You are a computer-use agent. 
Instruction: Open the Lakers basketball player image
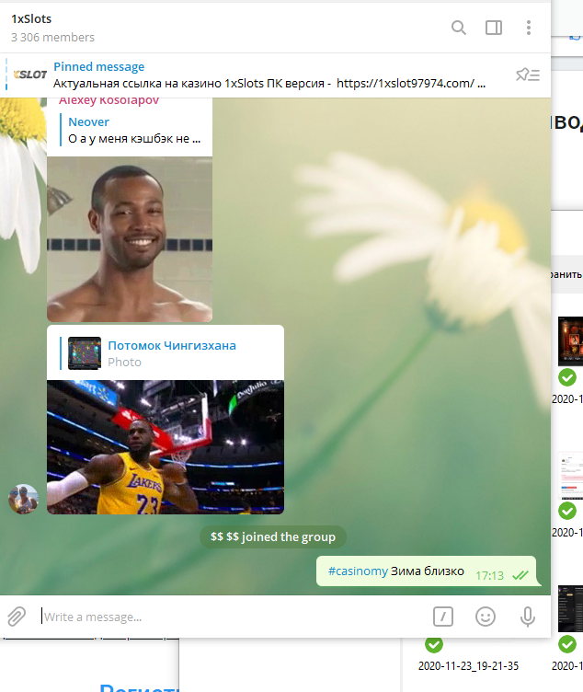coord(166,446)
